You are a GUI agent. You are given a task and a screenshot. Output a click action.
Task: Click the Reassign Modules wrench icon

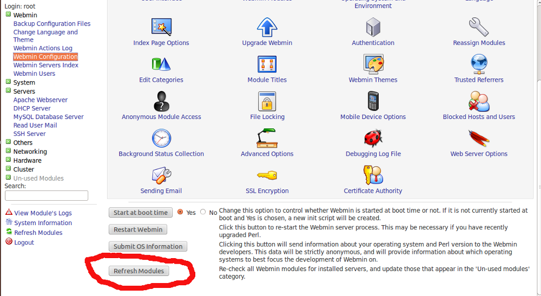tap(479, 27)
